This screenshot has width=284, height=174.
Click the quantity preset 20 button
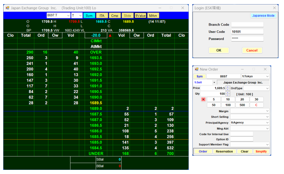click(x=242, y=99)
